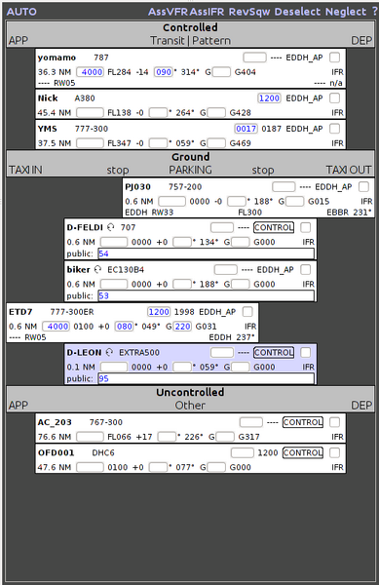Click CONTROL button for D-LEON
Image resolution: width=379 pixels, height=585 pixels.
tap(274, 352)
